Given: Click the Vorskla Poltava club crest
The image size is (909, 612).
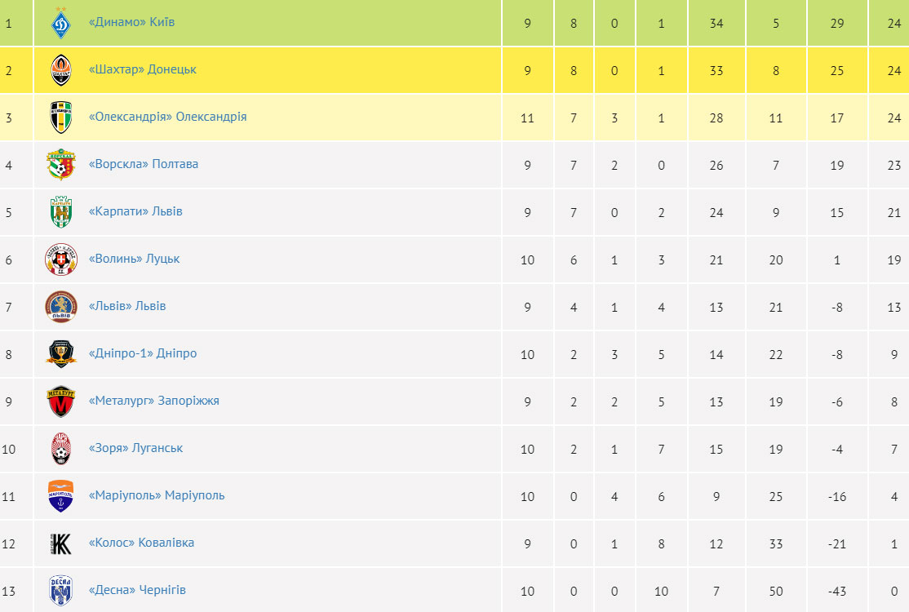Looking at the screenshot, I should (x=61, y=165).
